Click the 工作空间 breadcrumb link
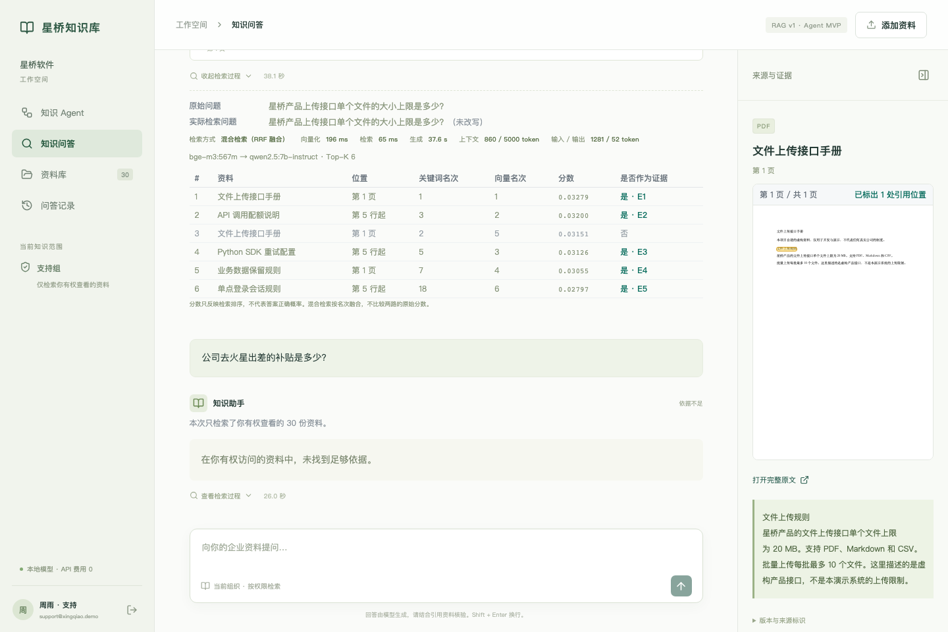 point(192,25)
